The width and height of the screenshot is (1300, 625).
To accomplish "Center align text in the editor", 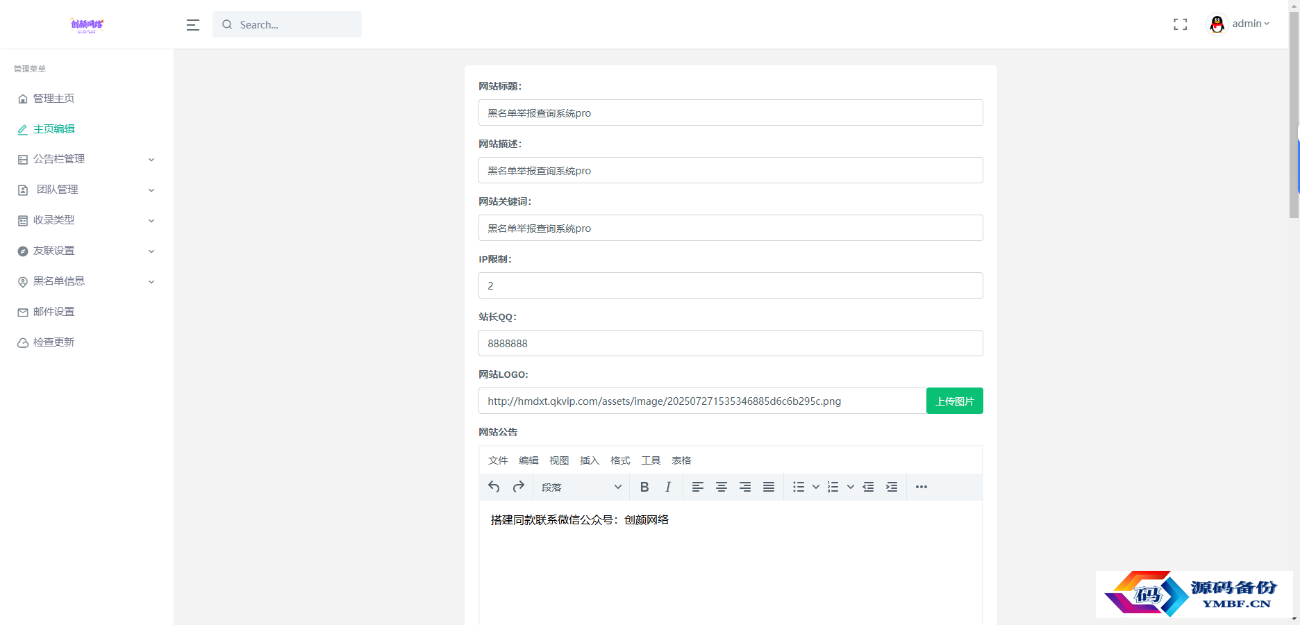I will pos(722,487).
